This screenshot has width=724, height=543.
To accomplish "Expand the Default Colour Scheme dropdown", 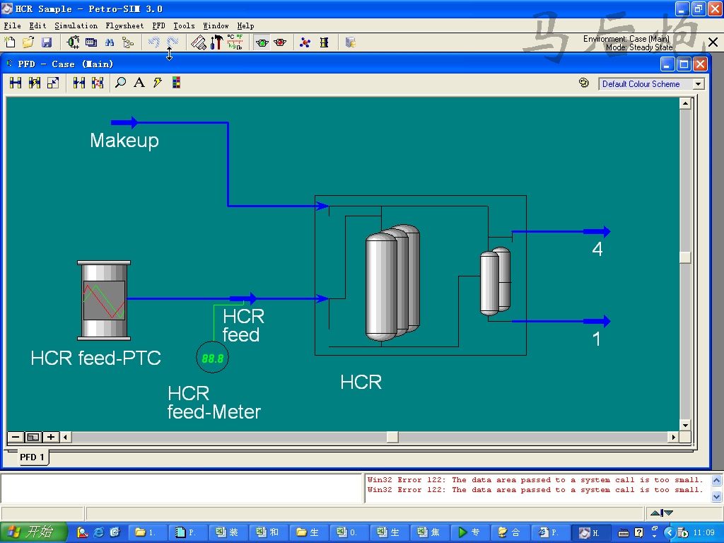I will pyautogui.click(x=698, y=84).
